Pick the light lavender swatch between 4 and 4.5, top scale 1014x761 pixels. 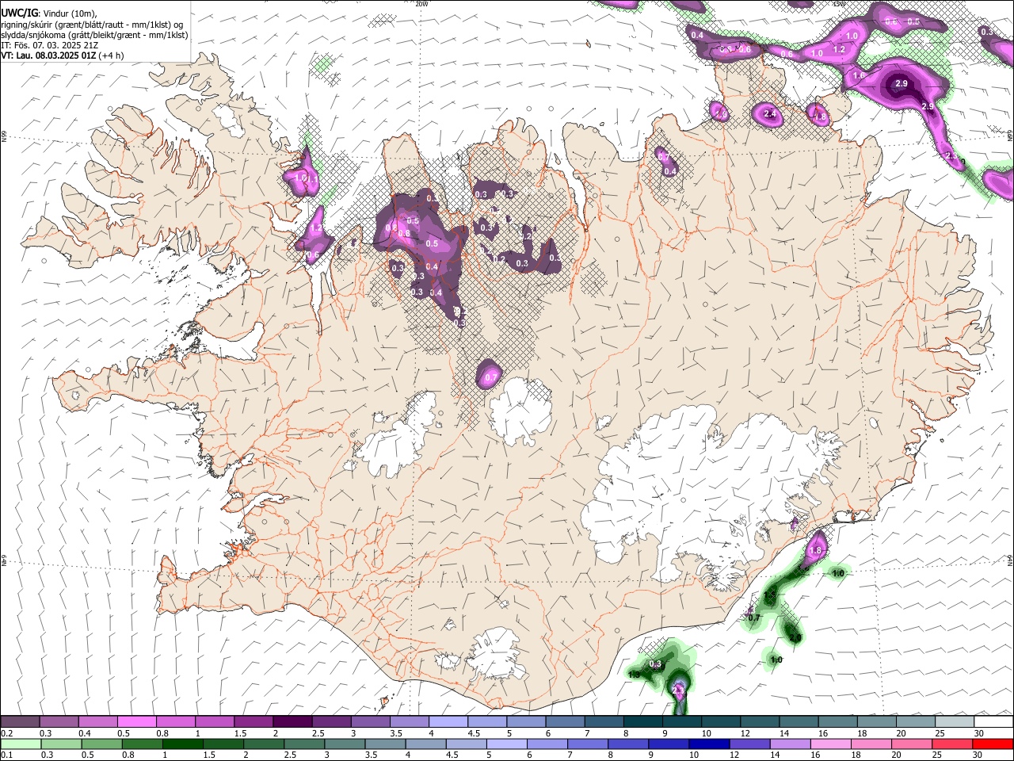click(x=448, y=721)
